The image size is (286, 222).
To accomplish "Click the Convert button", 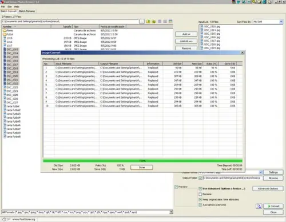I will 273,206.
